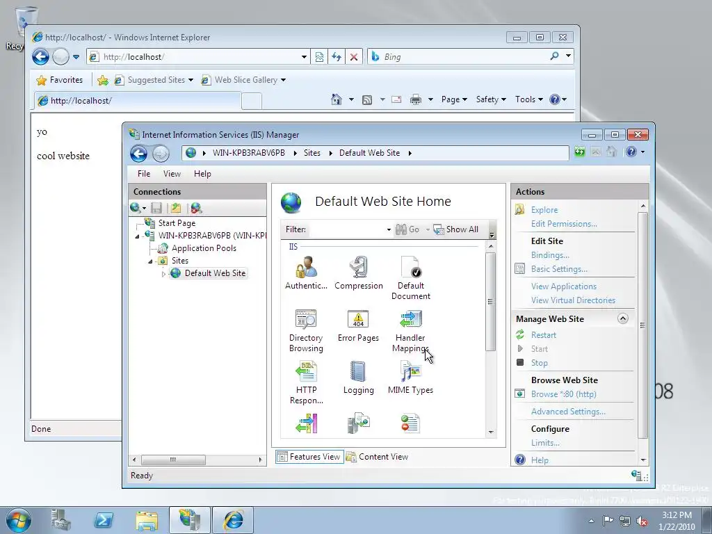Click the Bindings link
712x534 pixels.
pos(551,255)
